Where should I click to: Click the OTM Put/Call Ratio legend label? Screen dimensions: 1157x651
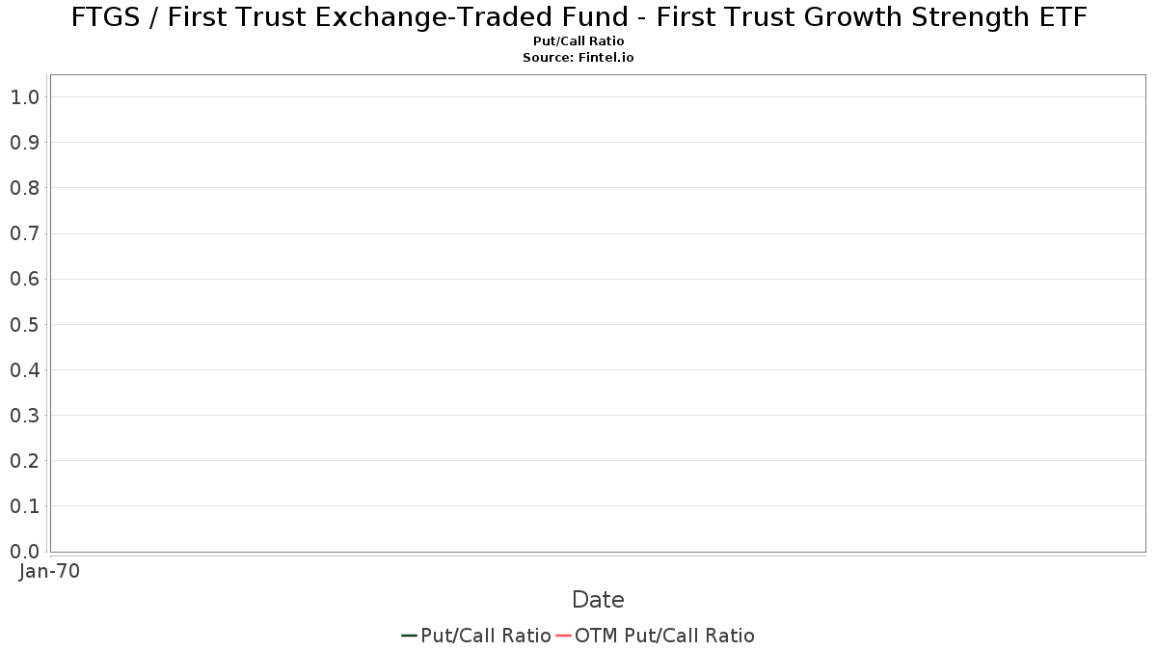point(664,636)
